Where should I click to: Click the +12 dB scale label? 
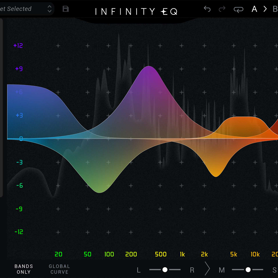point(18,46)
